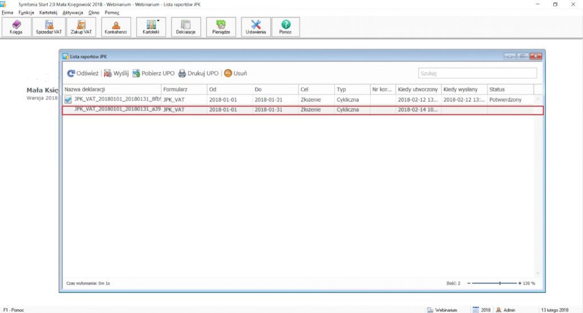Click Pobierz UPO in the toolbar
The width and height of the screenshot is (583, 313).
153,73
